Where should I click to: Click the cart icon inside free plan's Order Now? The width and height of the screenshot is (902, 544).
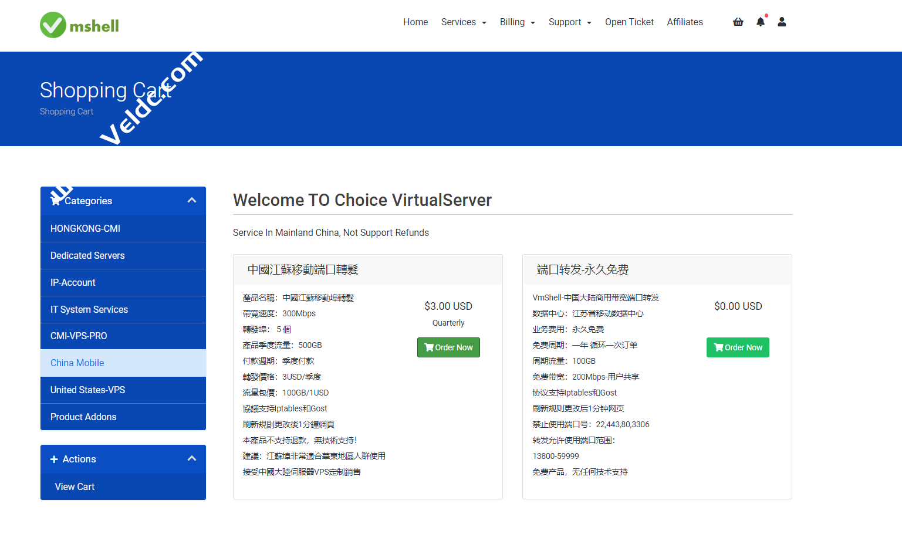(717, 347)
